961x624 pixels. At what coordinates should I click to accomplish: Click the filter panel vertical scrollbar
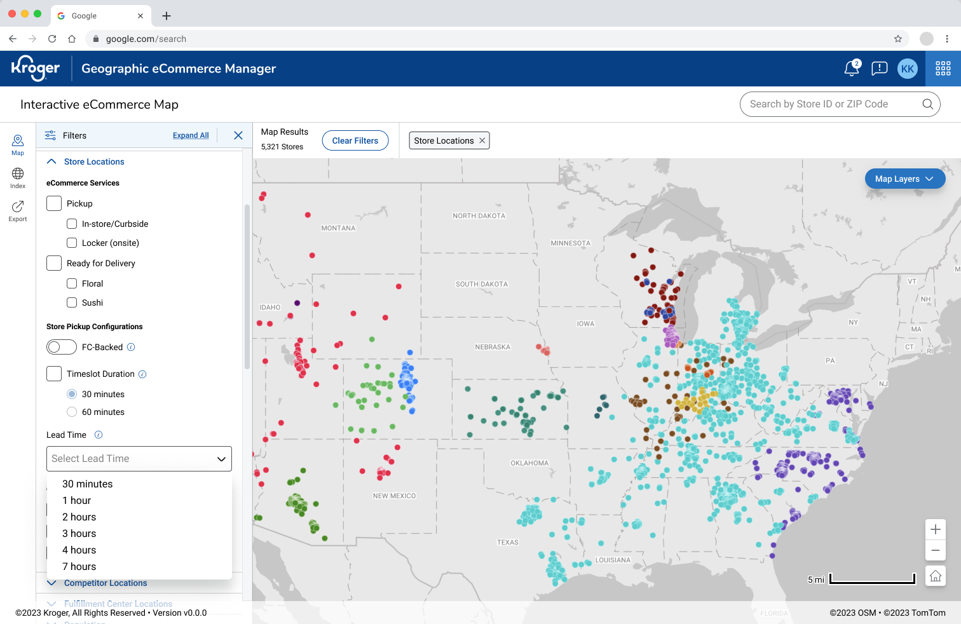[247, 286]
